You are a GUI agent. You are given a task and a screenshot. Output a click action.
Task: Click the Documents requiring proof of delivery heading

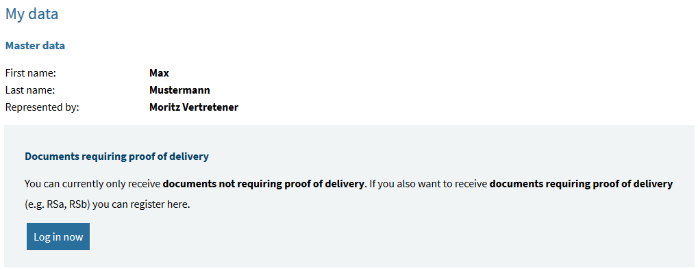116,157
